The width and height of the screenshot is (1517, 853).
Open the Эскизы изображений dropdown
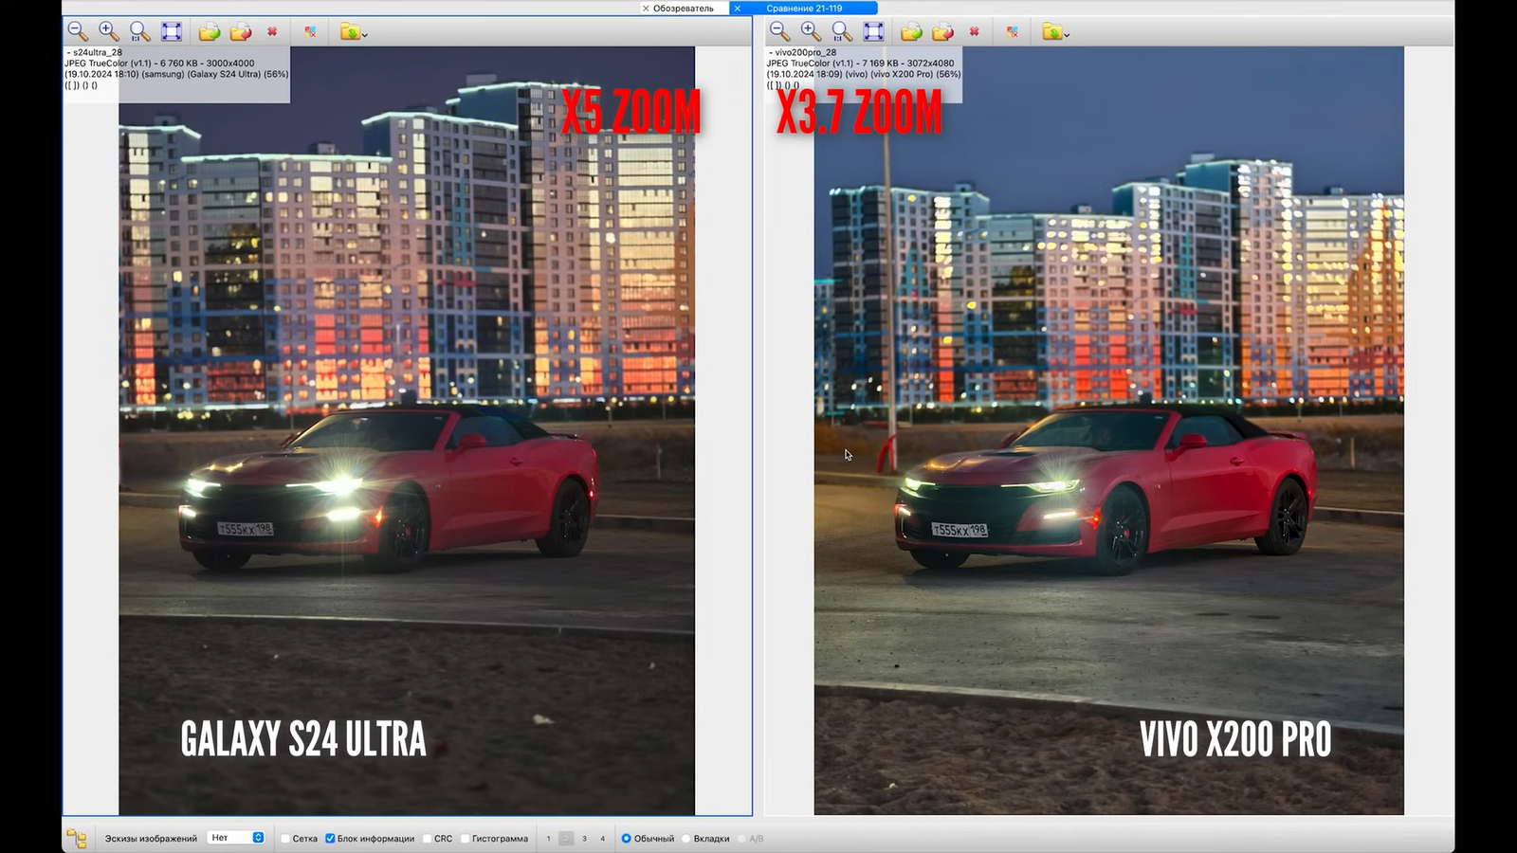click(235, 838)
